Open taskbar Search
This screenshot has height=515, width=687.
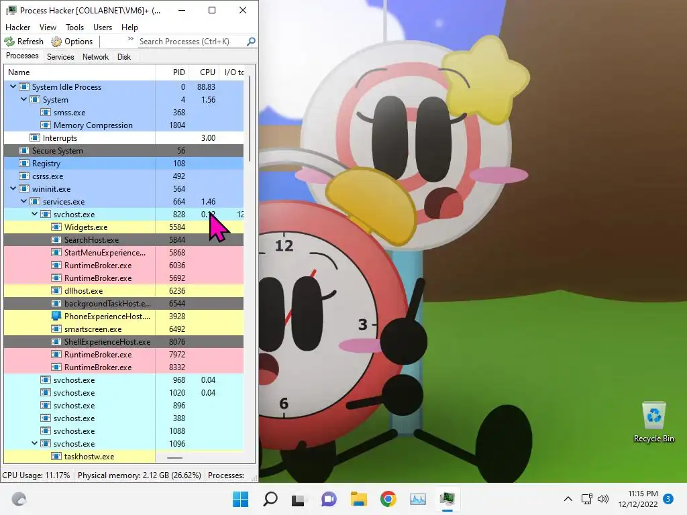pyautogui.click(x=270, y=499)
